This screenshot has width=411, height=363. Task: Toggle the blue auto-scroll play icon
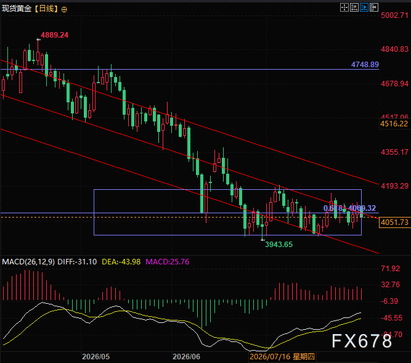click(x=364, y=7)
